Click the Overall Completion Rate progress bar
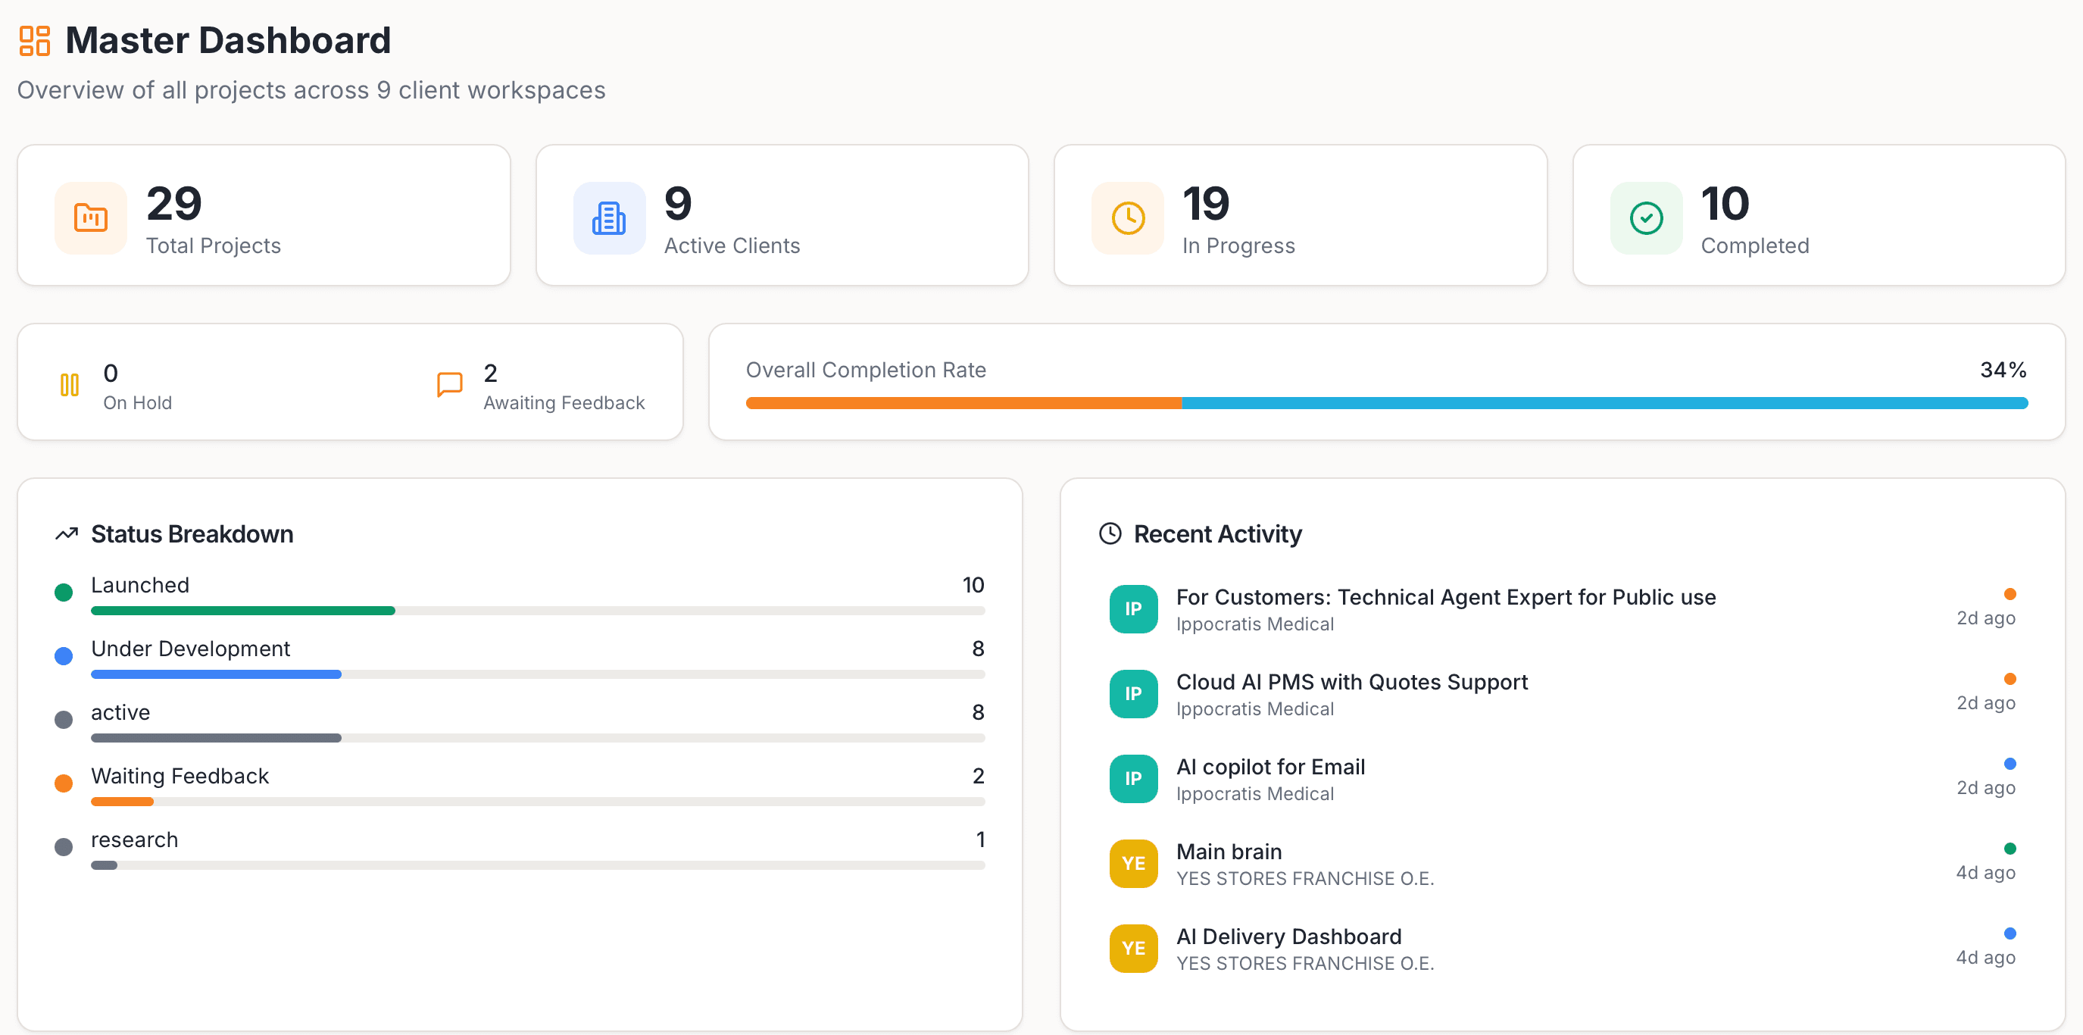Image resolution: width=2083 pixels, height=1035 pixels. pyautogui.click(x=1386, y=402)
